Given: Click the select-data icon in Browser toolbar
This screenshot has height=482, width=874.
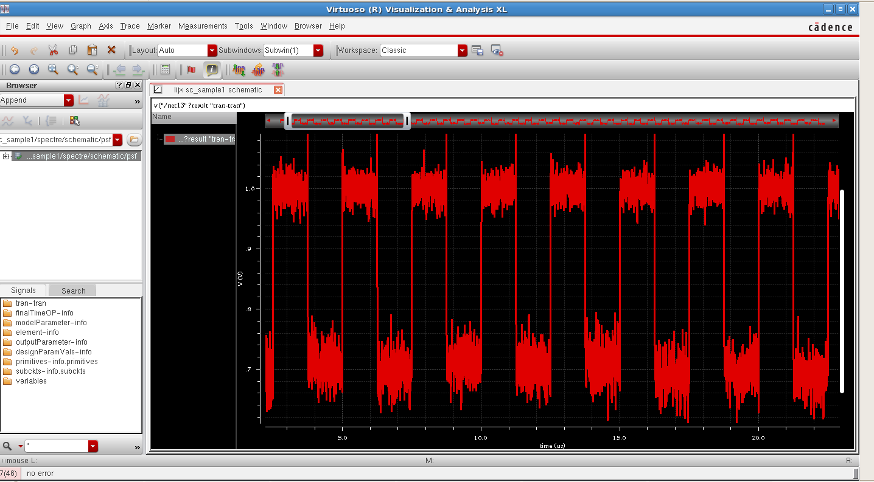Looking at the screenshot, I should pos(74,120).
